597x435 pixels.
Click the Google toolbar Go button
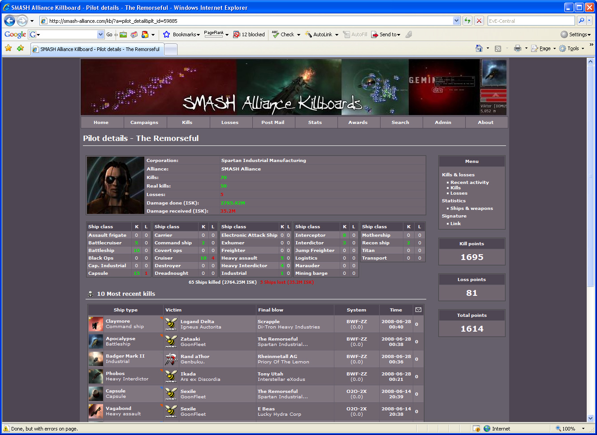[x=109, y=34]
